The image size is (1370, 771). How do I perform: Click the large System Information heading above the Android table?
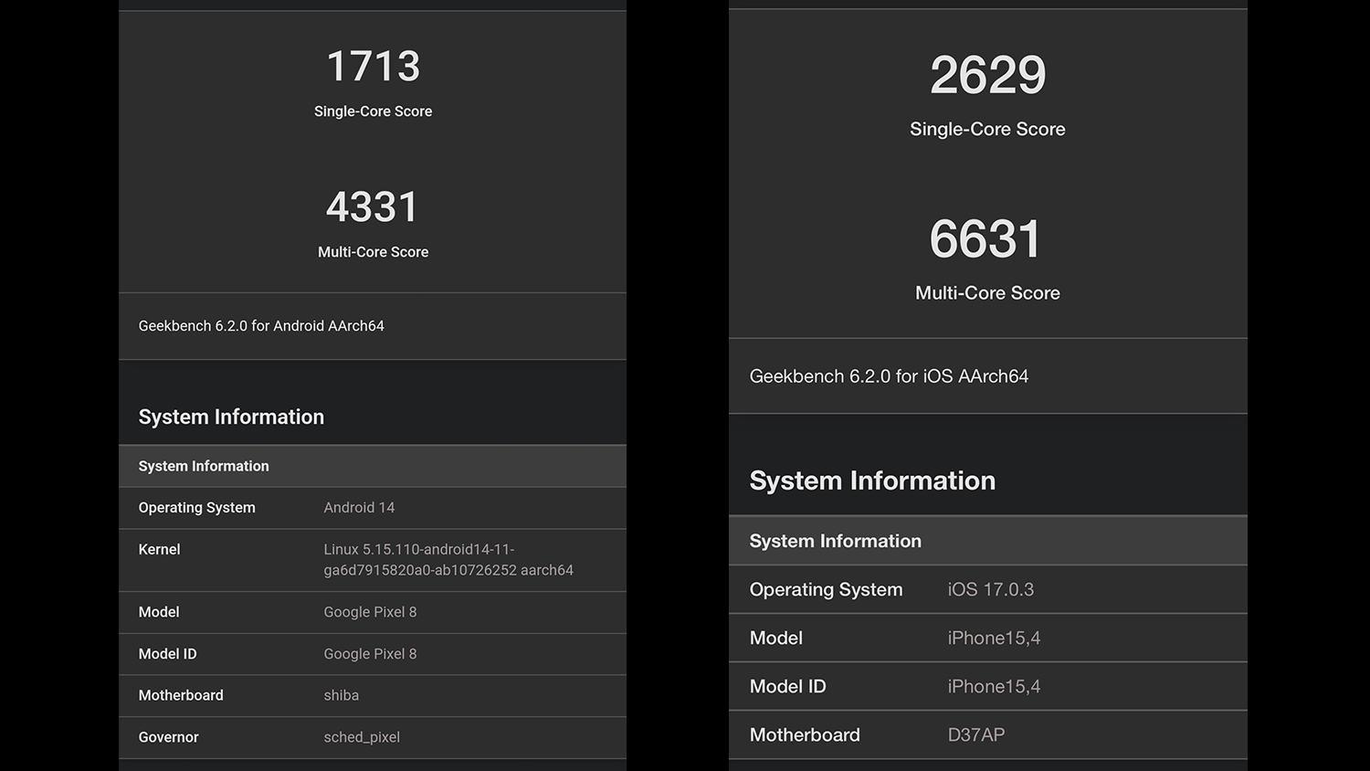pos(231,417)
